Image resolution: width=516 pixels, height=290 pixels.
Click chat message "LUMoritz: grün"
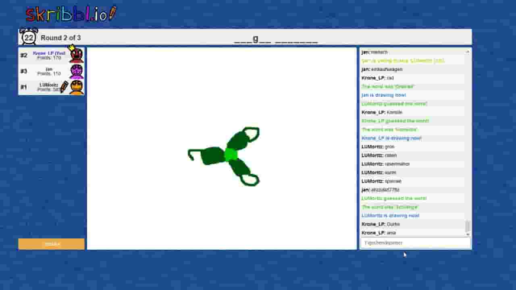[378, 147]
